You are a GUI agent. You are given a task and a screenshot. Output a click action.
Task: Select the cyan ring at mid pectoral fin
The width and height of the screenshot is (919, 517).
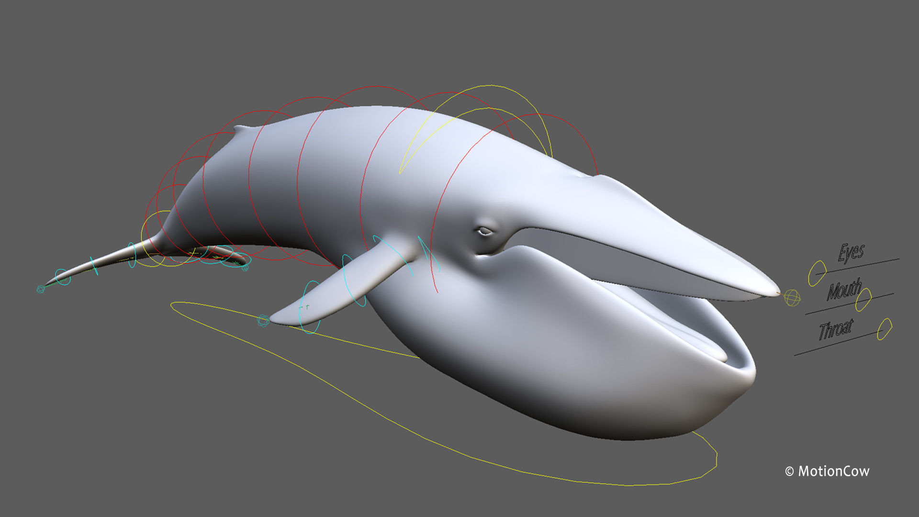(353, 281)
